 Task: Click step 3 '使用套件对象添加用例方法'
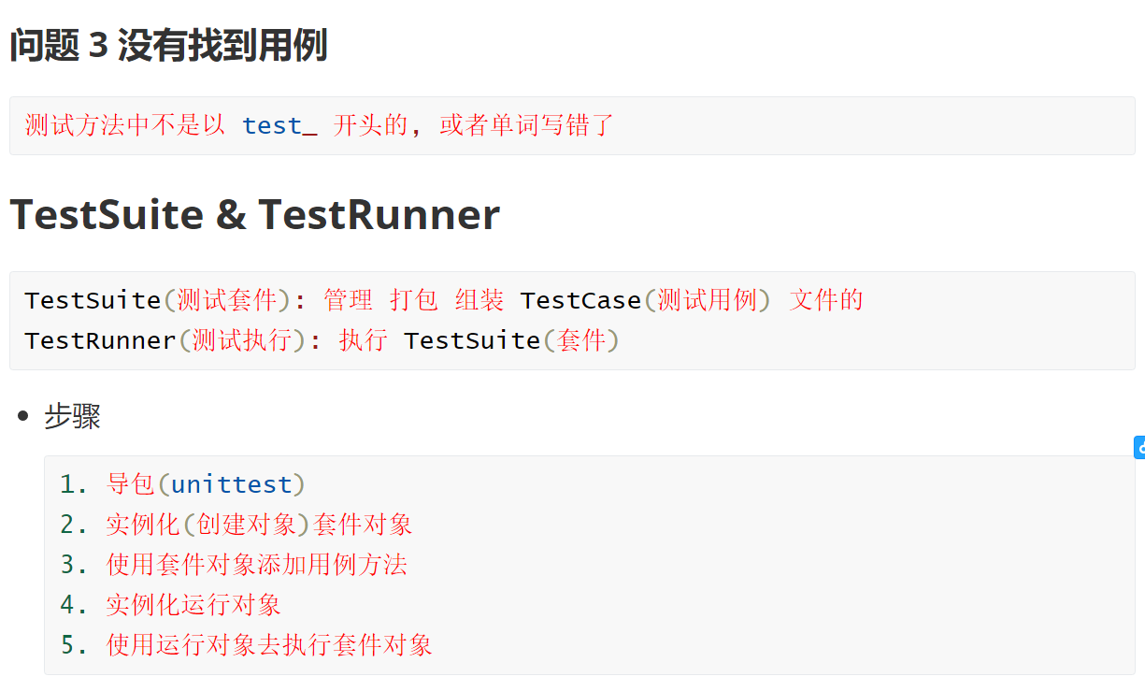[256, 565]
